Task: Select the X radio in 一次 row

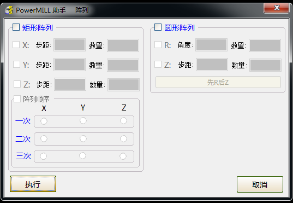Action: point(44,121)
